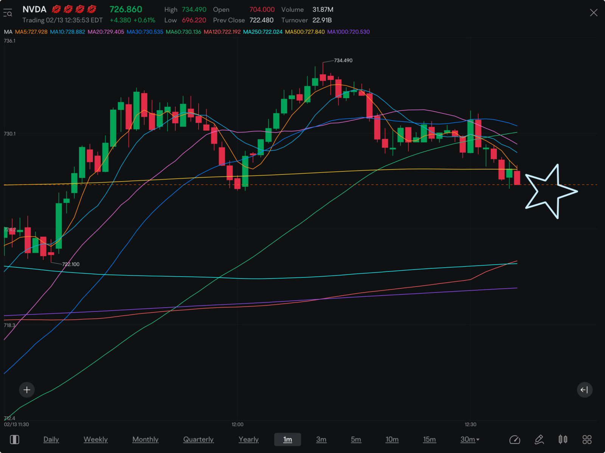Click the 12:30 time axis label
605x453 pixels.
[470, 424]
